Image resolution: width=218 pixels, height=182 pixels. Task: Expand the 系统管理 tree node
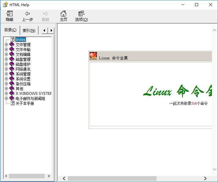(6, 74)
